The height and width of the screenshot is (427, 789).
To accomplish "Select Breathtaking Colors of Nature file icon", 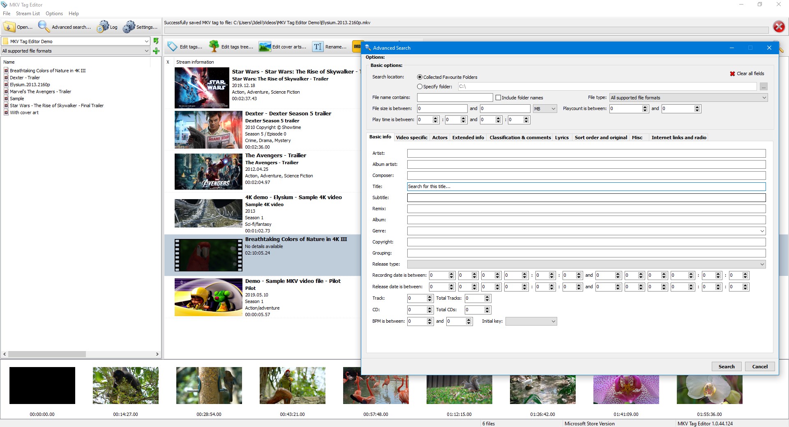I will coord(6,71).
